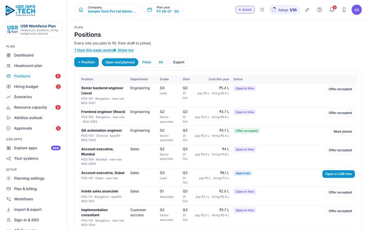Click the Customer success department cell
369x230 pixels.
click(x=138, y=212)
